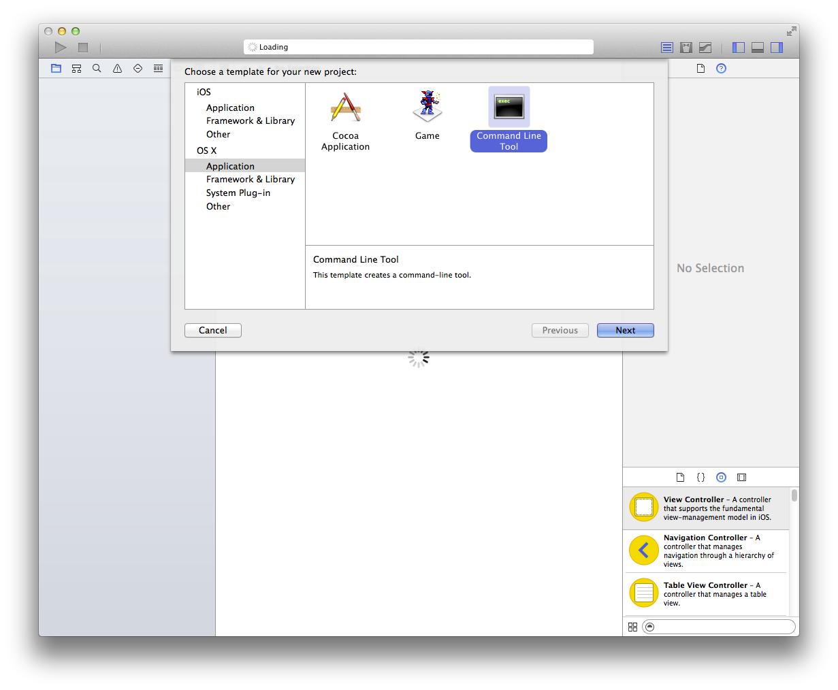838x690 pixels.
Task: Toggle the Debug area visibility
Action: (x=758, y=48)
